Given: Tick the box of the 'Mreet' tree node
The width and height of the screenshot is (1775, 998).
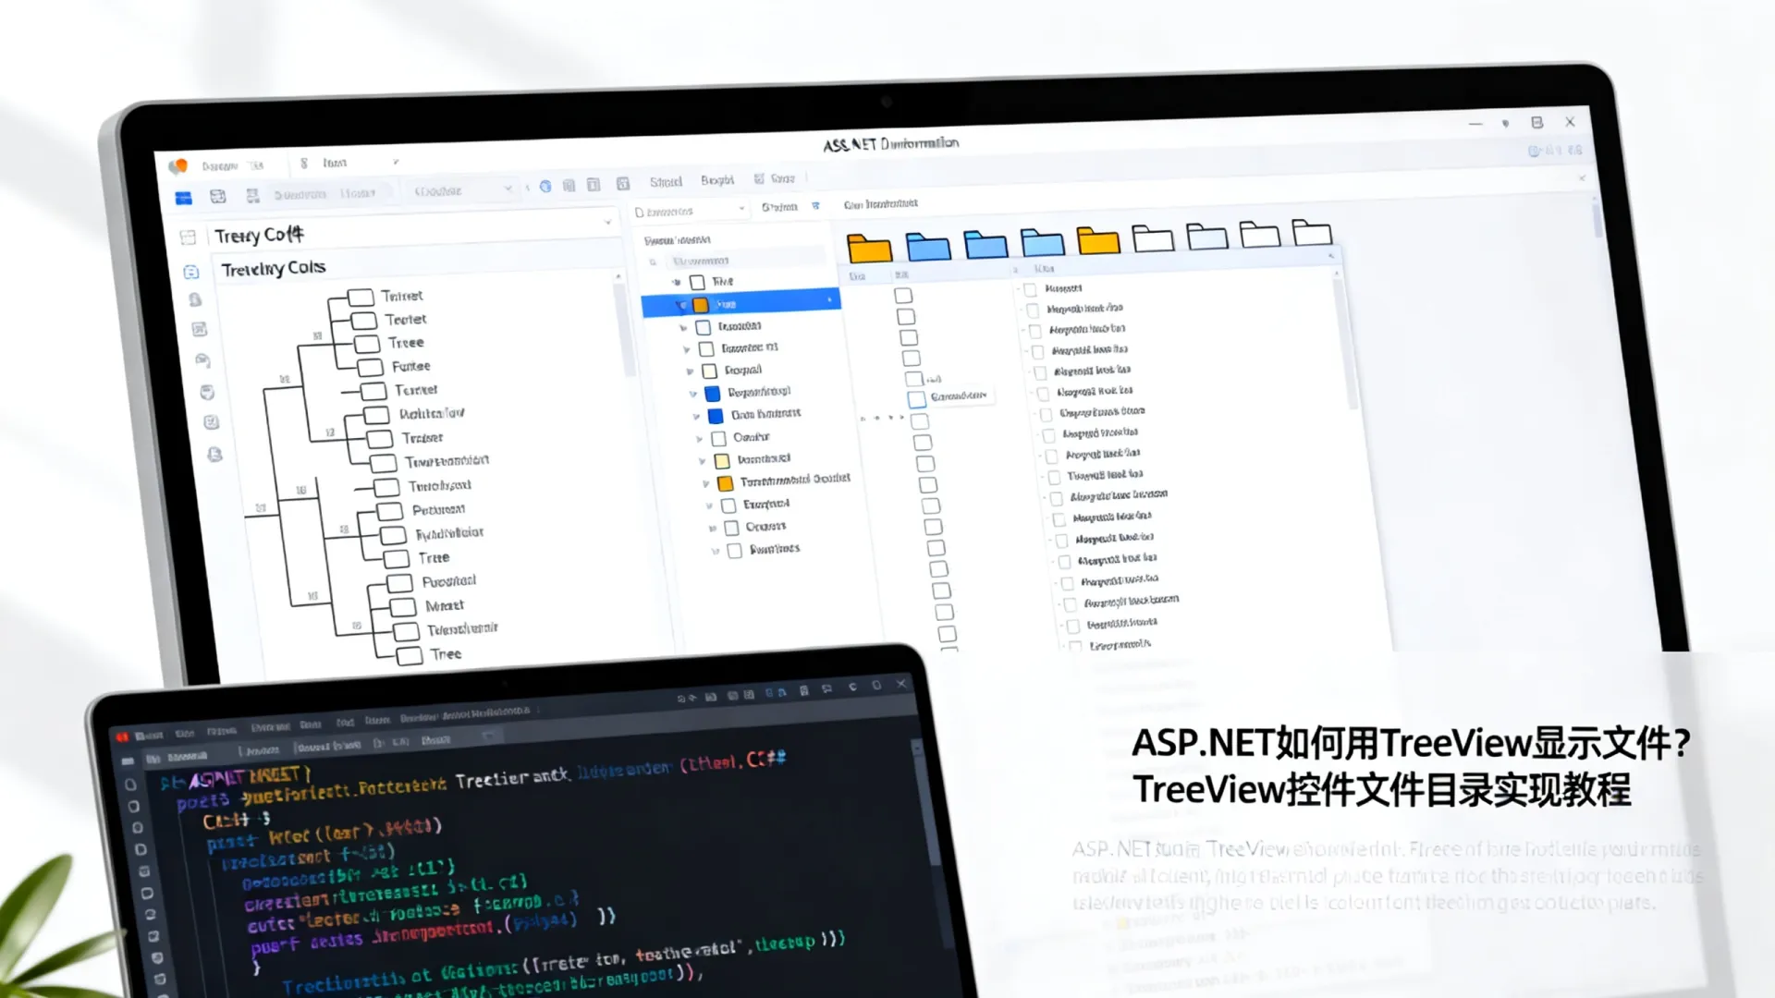Looking at the screenshot, I should tap(403, 607).
